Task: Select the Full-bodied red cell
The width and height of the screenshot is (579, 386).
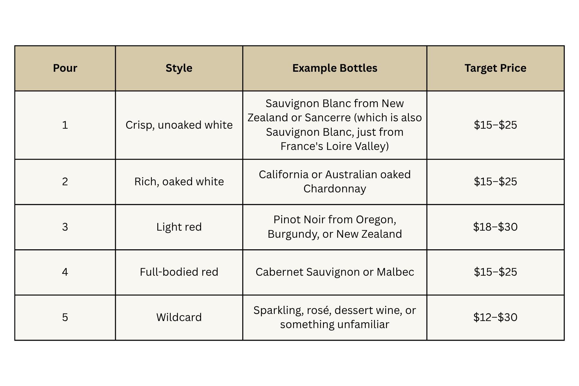Action: [x=179, y=272]
